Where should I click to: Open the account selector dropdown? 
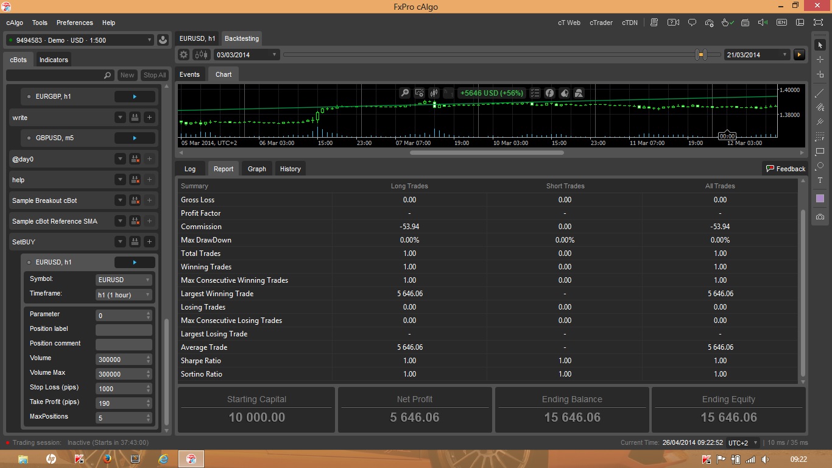click(79, 40)
